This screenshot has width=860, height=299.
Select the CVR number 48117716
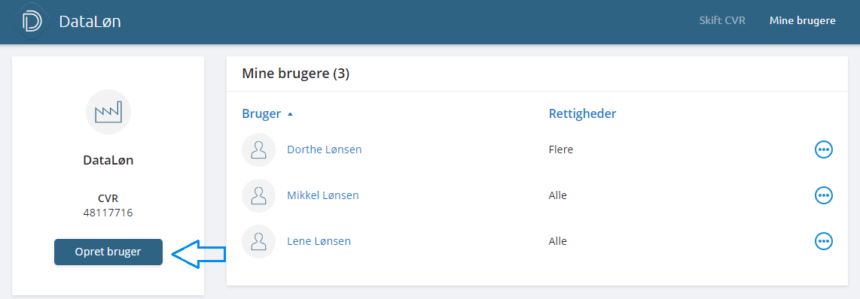[x=108, y=213]
